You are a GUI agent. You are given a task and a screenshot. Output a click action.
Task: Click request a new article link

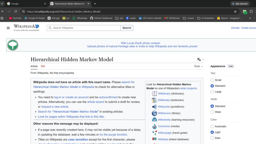coord(55,107)
